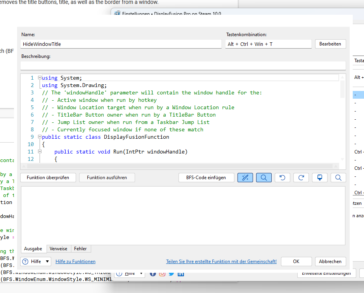Toggle the magic wand editor button

[245, 178]
